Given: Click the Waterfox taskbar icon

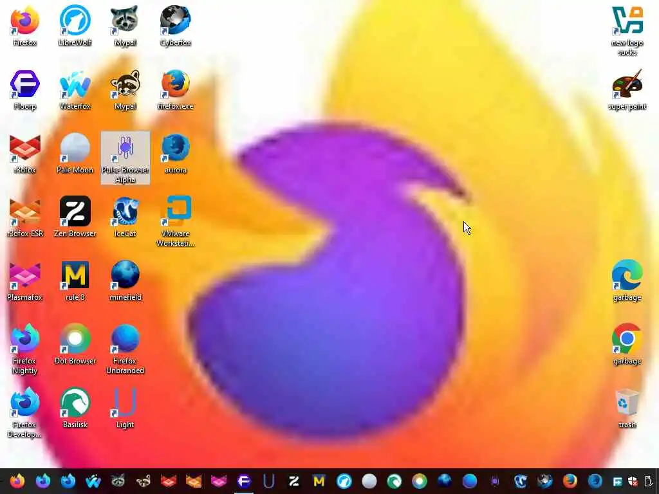Looking at the screenshot, I should 93,481.
